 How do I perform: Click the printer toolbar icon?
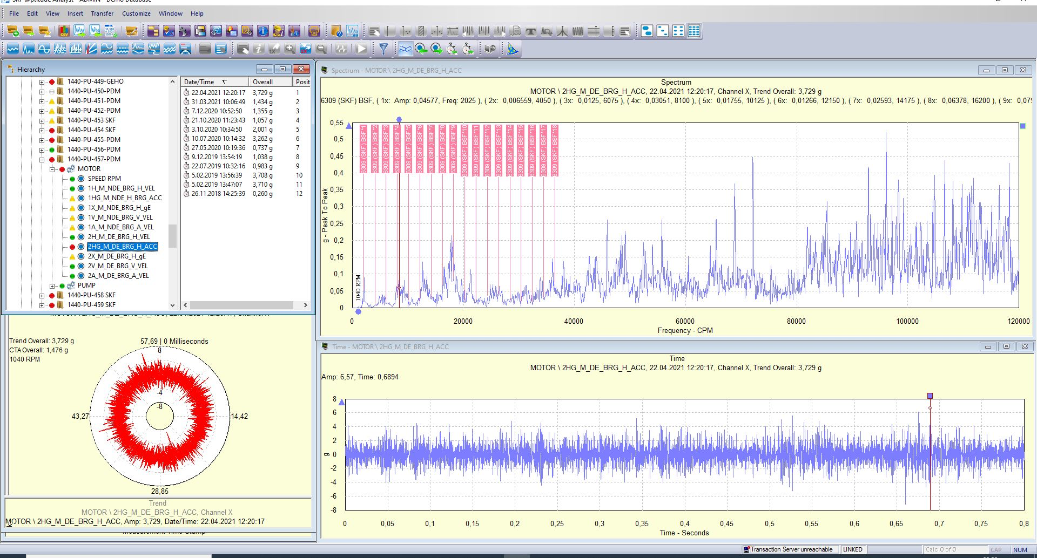point(314,31)
